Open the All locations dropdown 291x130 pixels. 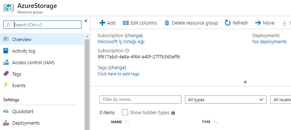pos(281,100)
